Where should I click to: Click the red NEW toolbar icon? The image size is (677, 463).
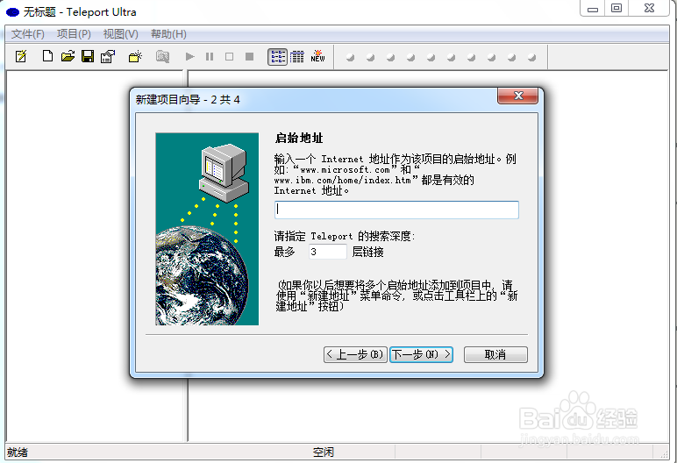317,56
